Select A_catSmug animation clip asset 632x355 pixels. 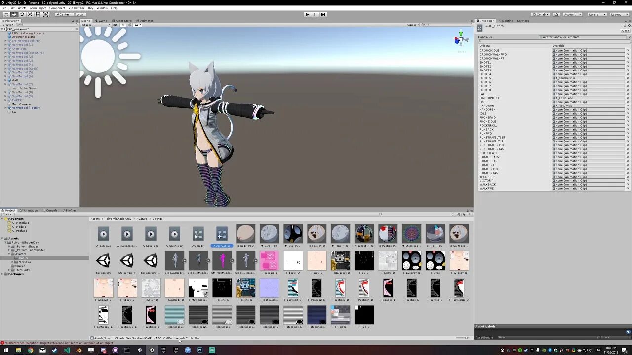tap(103, 237)
